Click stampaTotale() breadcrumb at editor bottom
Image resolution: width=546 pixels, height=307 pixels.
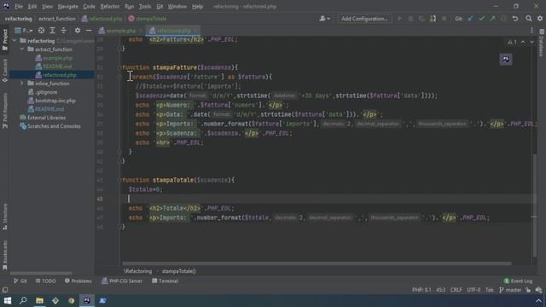click(178, 271)
